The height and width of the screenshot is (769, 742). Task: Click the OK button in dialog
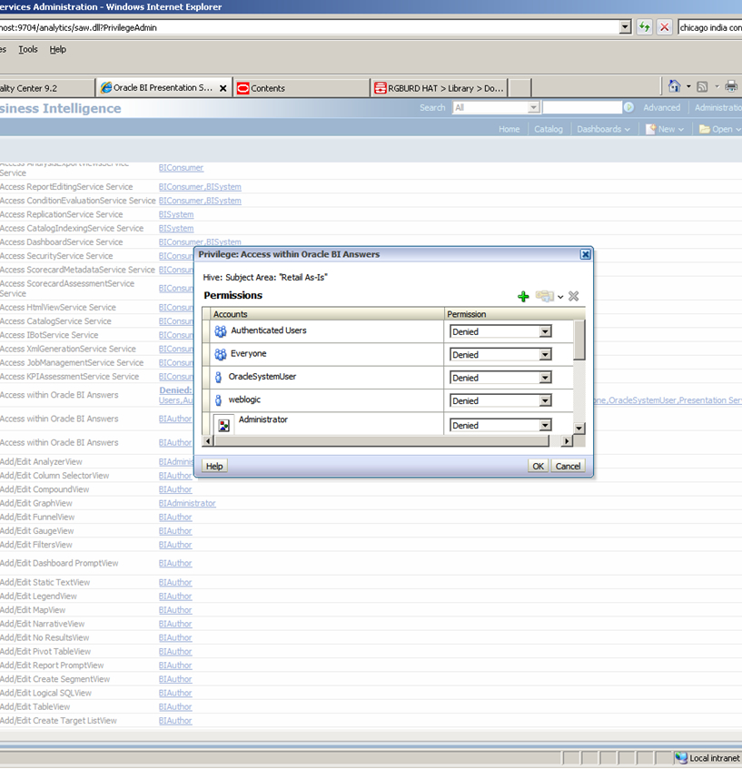(538, 466)
